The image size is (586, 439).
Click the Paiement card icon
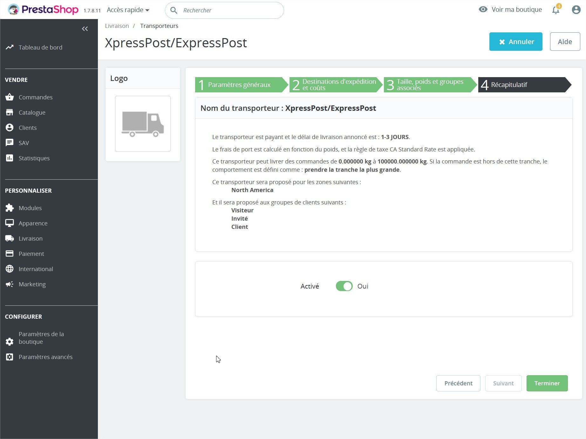pos(10,254)
